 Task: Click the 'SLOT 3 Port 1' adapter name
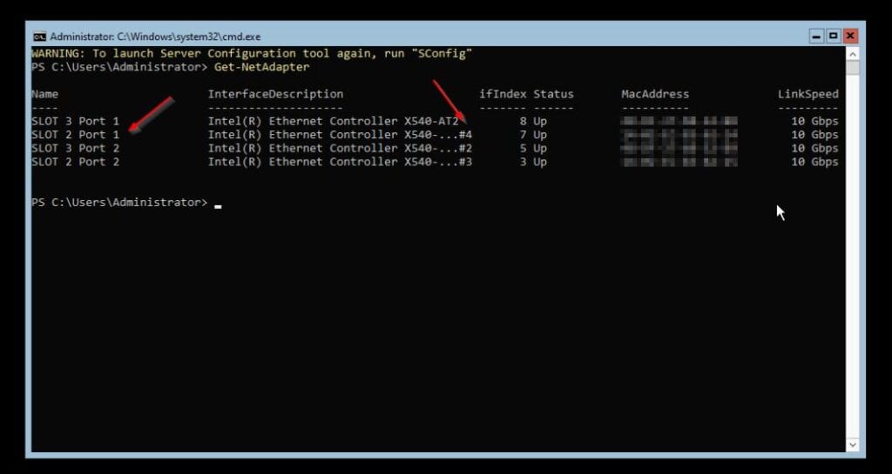(x=76, y=121)
